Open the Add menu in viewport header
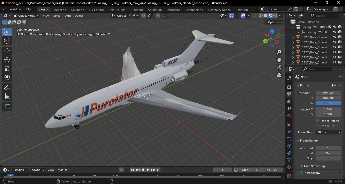This screenshot has width=345, height=184. [x=68, y=16]
